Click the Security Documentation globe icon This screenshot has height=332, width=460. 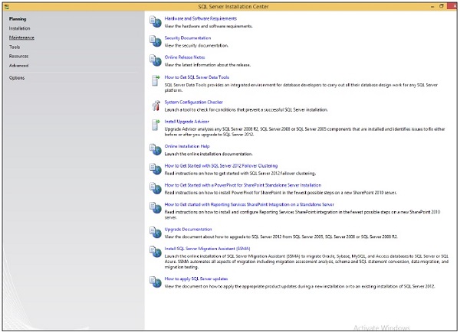[x=155, y=41]
